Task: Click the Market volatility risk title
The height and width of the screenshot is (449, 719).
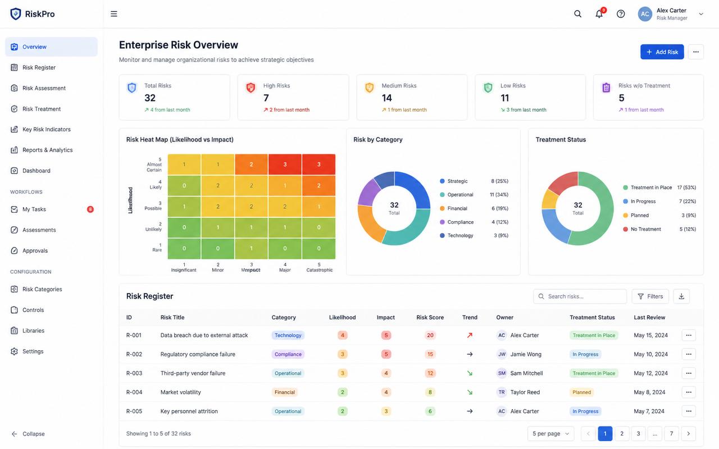Action: tap(180, 392)
